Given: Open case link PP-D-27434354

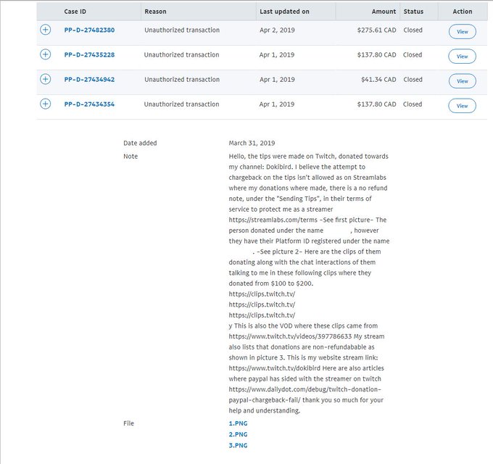Looking at the screenshot, I should 89,104.
